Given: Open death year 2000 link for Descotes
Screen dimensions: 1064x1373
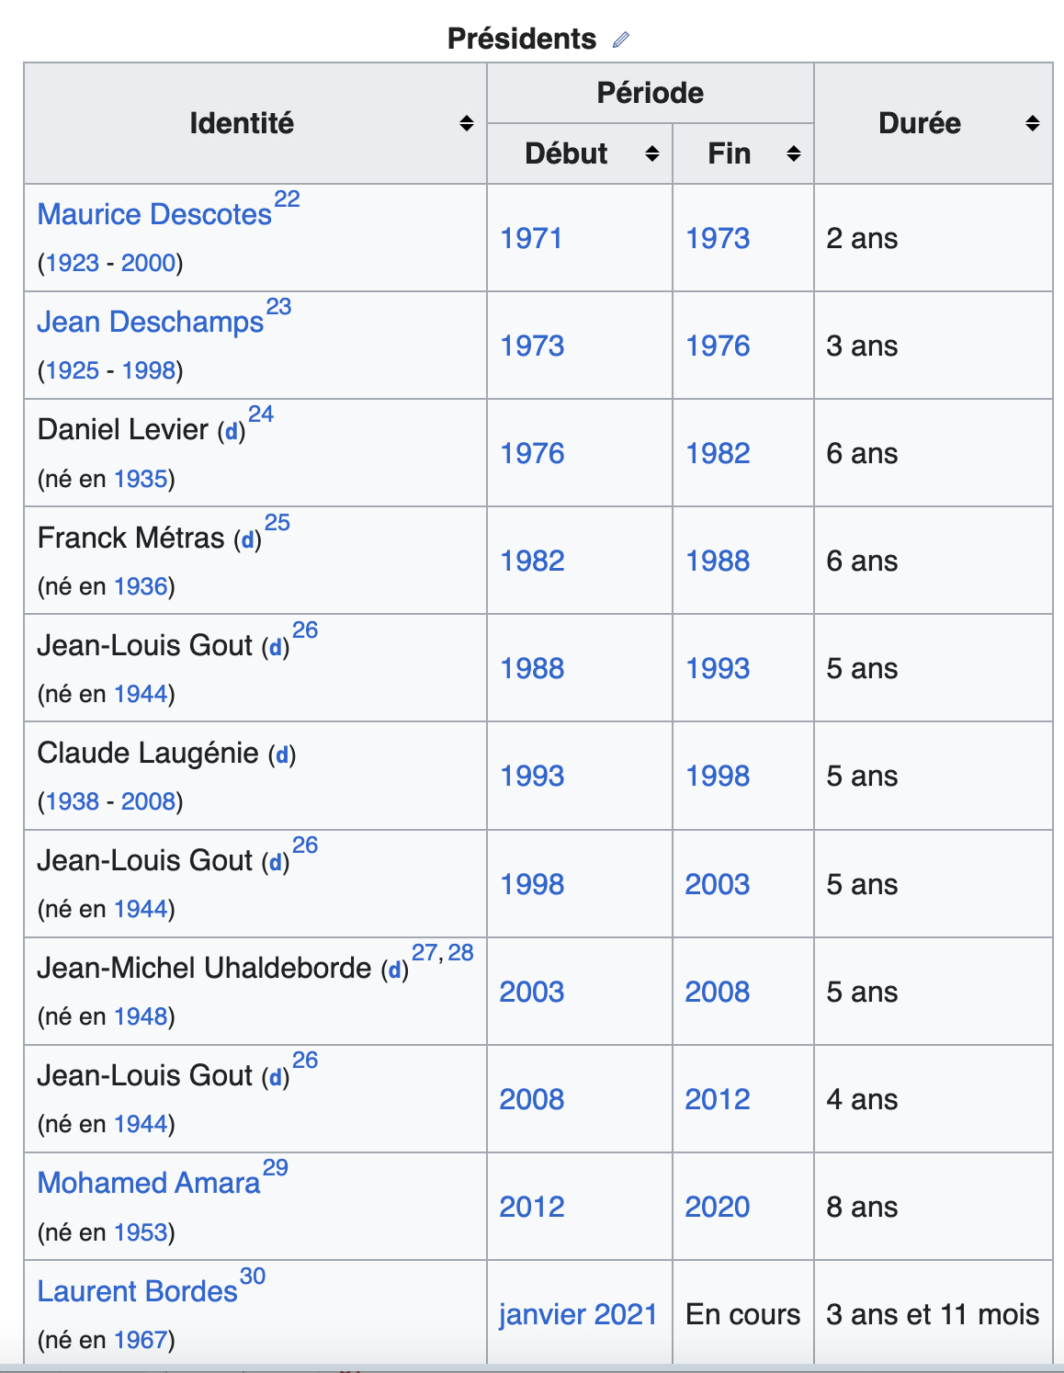Looking at the screenshot, I should click(x=148, y=263).
